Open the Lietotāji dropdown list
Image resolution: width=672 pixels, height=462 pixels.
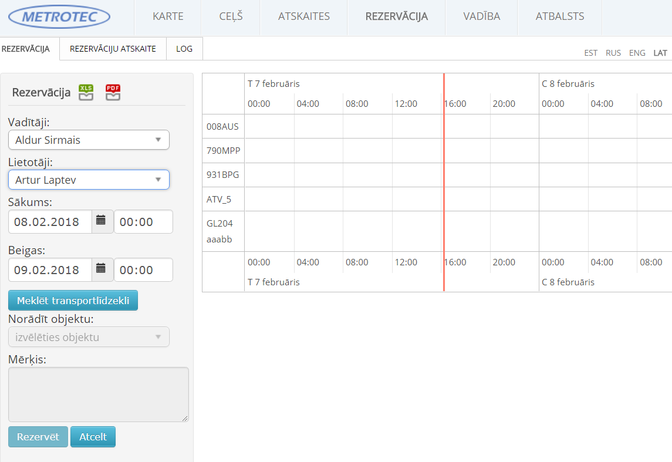[89, 180]
